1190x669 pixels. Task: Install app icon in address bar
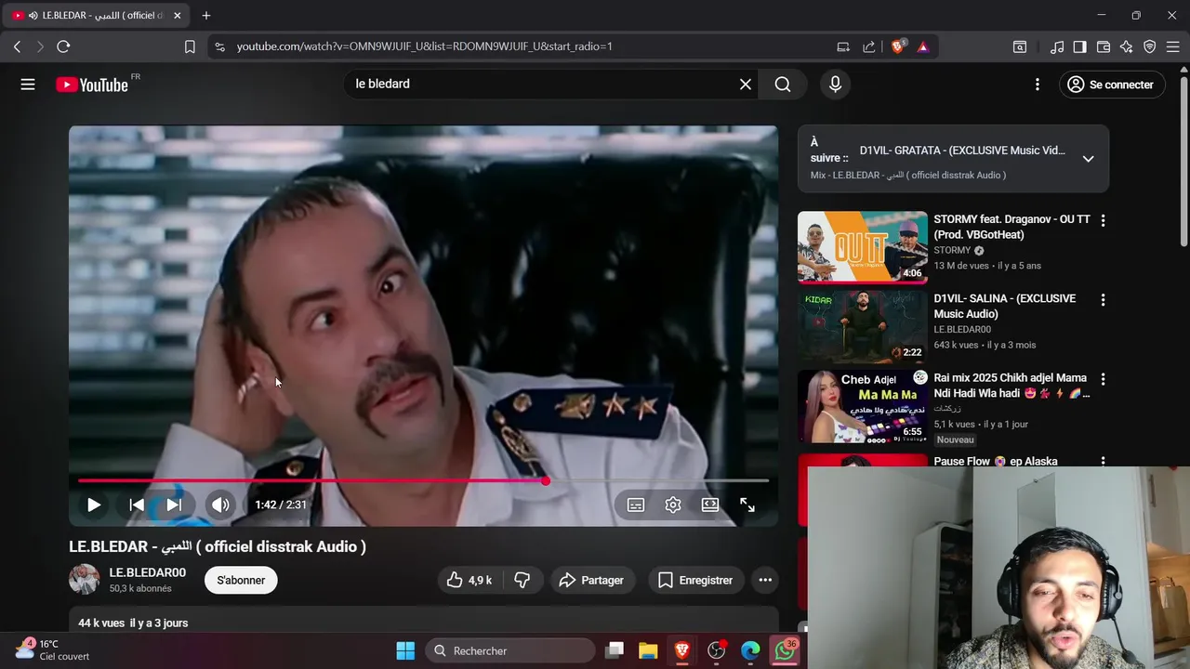click(843, 46)
